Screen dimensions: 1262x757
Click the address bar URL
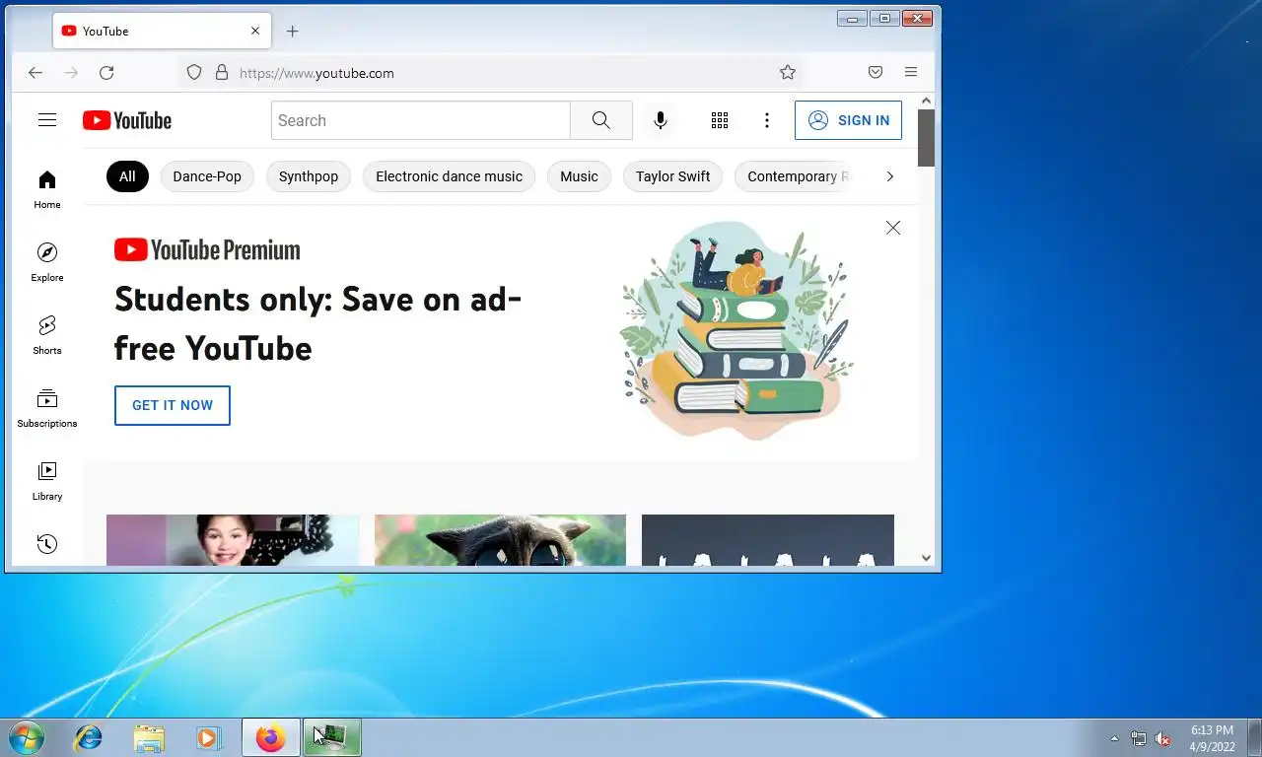click(x=316, y=73)
